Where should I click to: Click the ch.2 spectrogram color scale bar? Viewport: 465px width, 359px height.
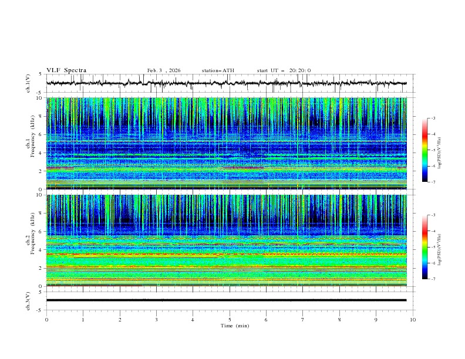[424, 247]
